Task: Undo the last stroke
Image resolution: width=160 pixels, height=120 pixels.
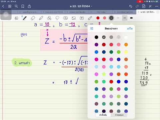Action: point(131,6)
